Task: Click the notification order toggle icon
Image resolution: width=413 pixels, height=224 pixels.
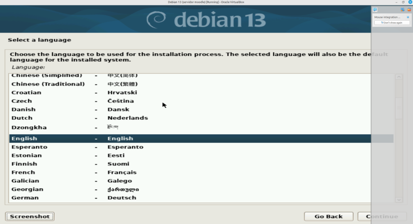Action: (x=402, y=9)
